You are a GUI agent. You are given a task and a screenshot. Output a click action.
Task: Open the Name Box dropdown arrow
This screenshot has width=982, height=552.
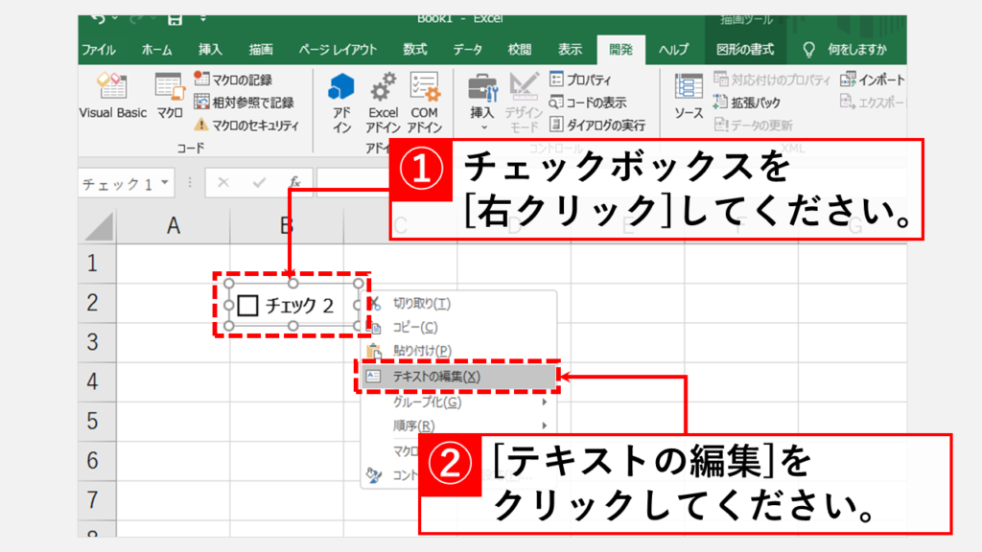(x=166, y=182)
